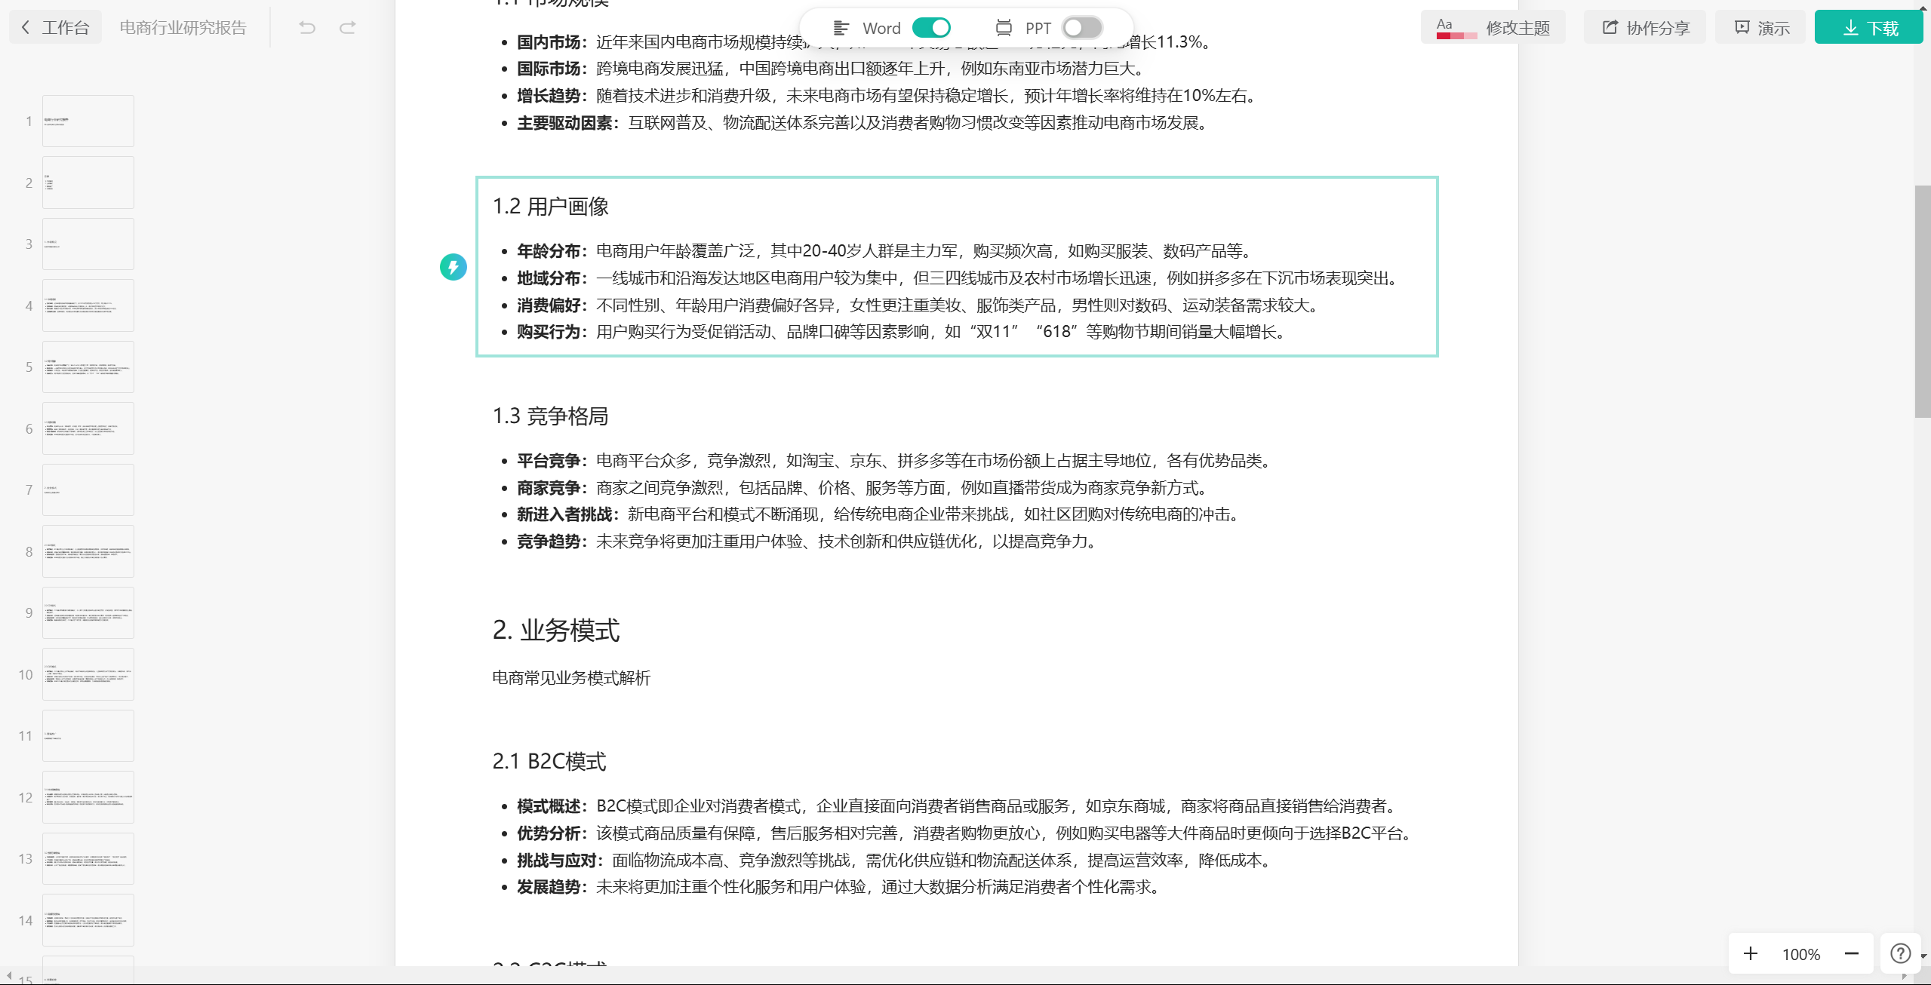Select slide thumbnail 14
This screenshot has height=985, width=1931.
click(88, 920)
